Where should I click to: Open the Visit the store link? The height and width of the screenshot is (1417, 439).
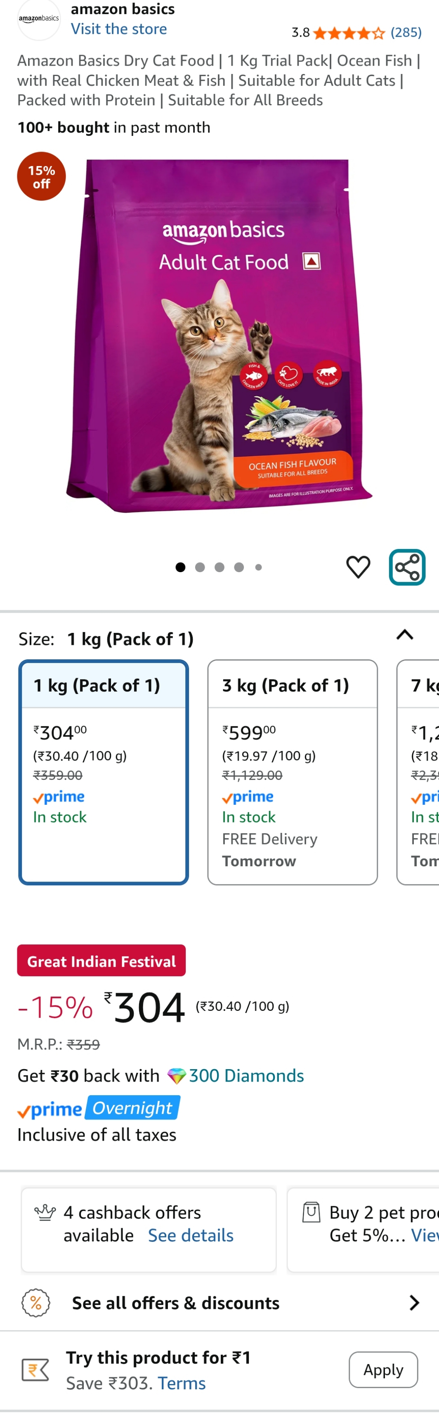tap(119, 29)
